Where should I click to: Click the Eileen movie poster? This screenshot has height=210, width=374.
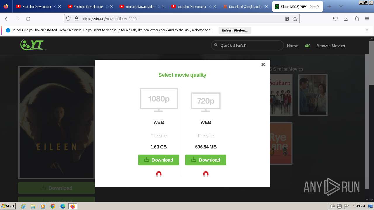tap(56, 122)
